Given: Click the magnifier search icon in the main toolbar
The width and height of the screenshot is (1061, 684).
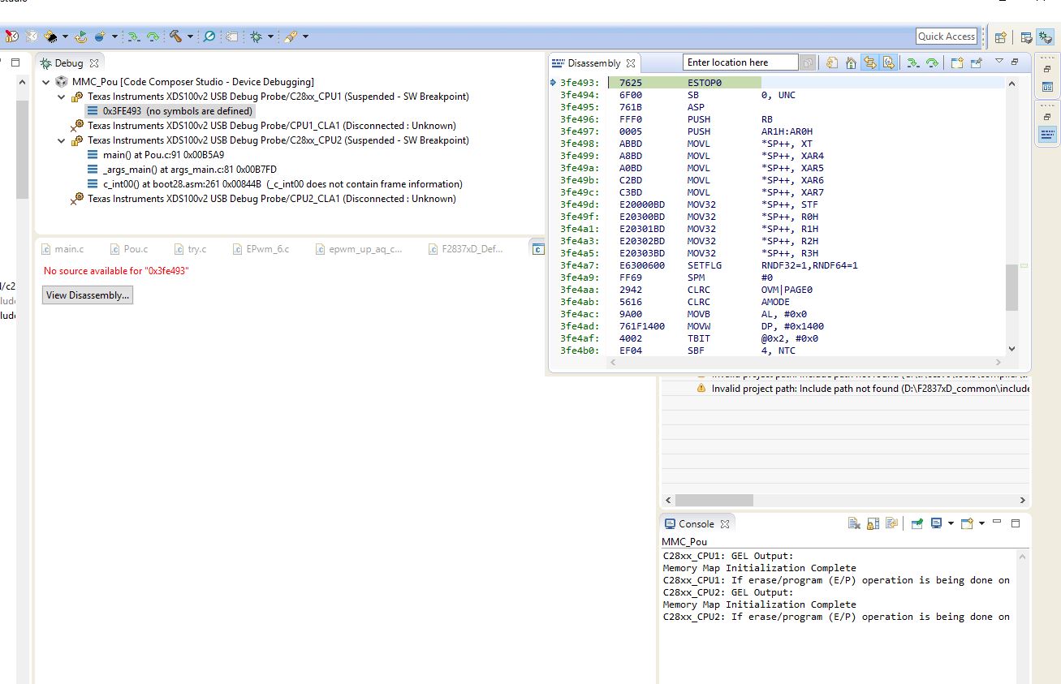Looking at the screenshot, I should coord(209,37).
